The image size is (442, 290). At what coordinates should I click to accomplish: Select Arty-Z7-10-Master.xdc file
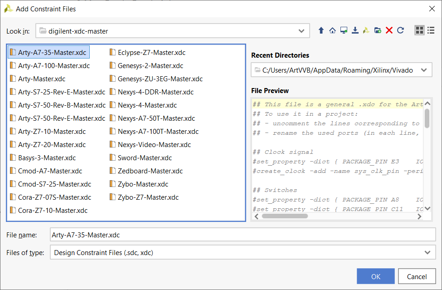point(48,132)
